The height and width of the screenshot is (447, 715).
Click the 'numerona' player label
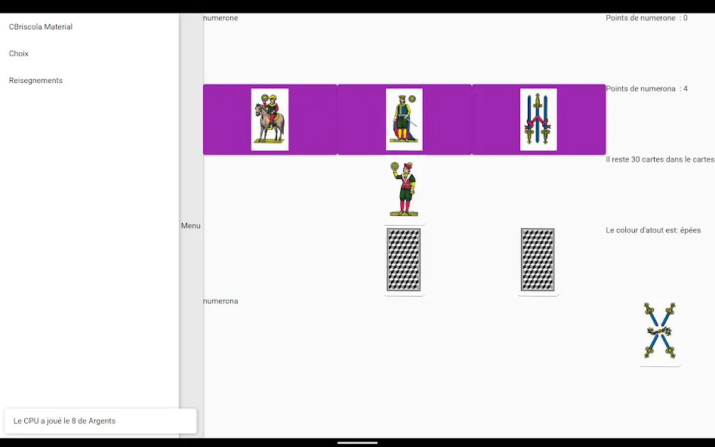pos(220,301)
